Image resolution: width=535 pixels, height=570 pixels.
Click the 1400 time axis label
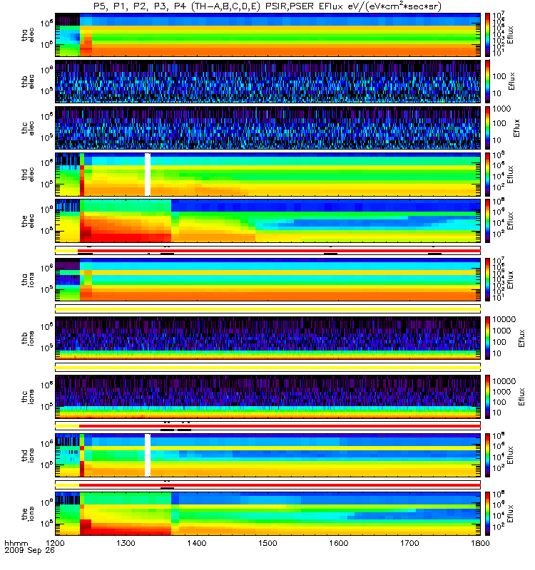click(x=197, y=543)
